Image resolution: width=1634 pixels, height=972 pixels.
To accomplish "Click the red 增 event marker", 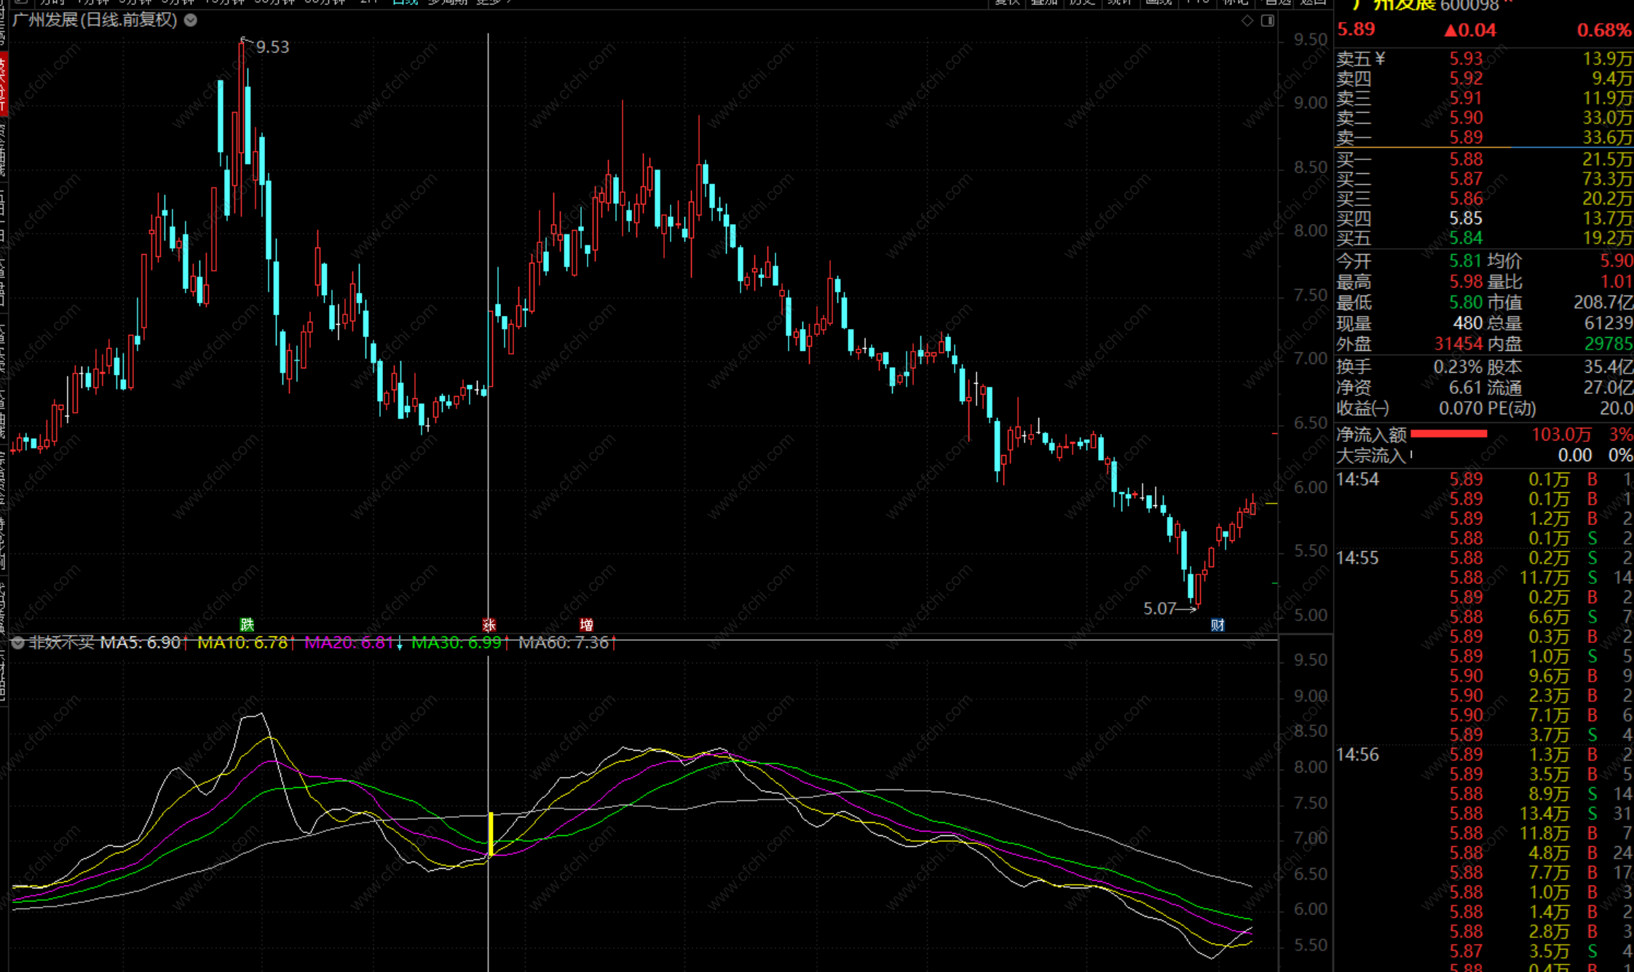I will [586, 625].
